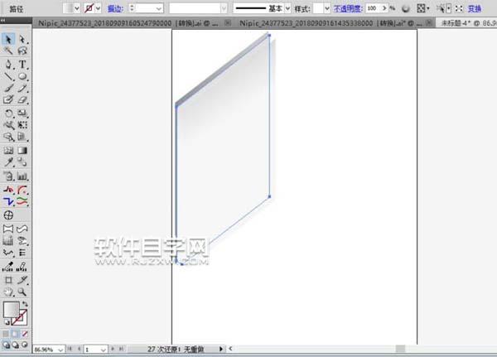Open the 不透明度 opacity panel link

click(348, 8)
